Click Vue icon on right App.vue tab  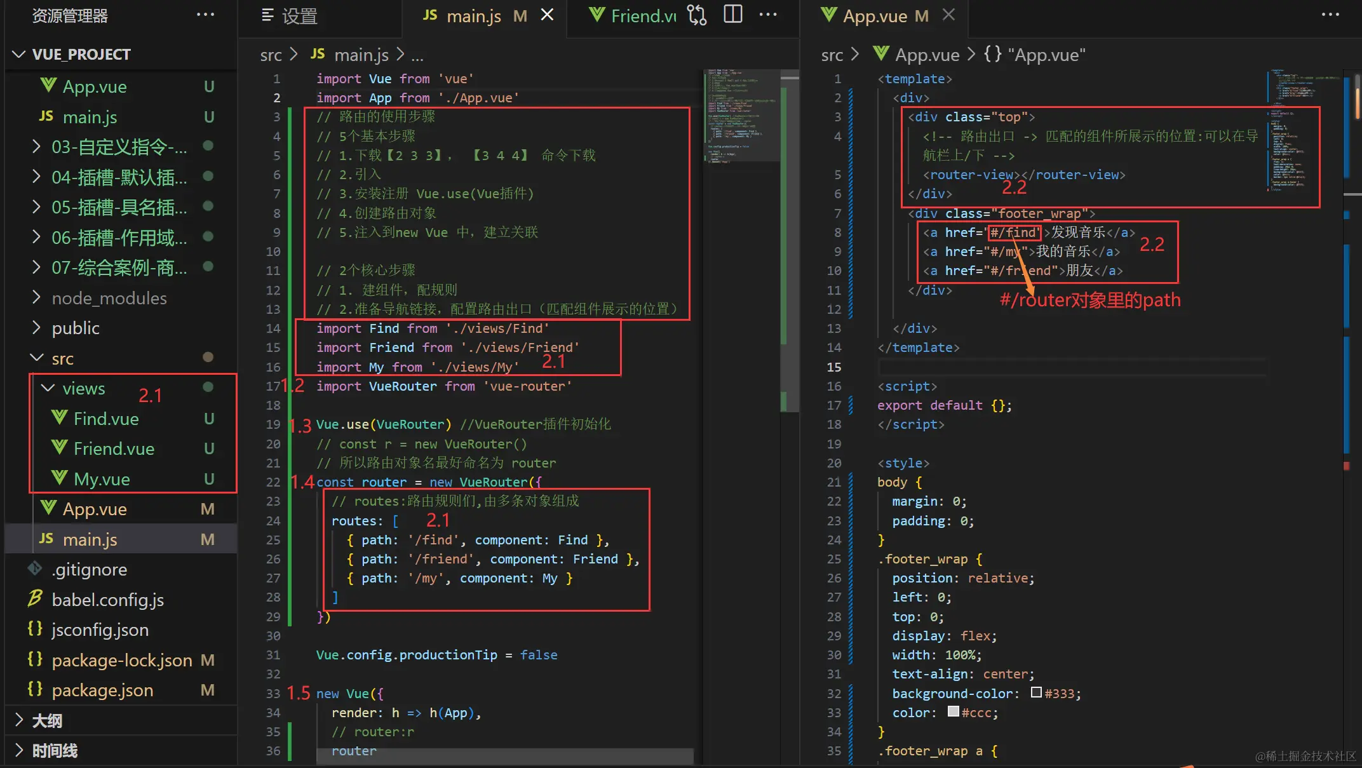click(828, 15)
